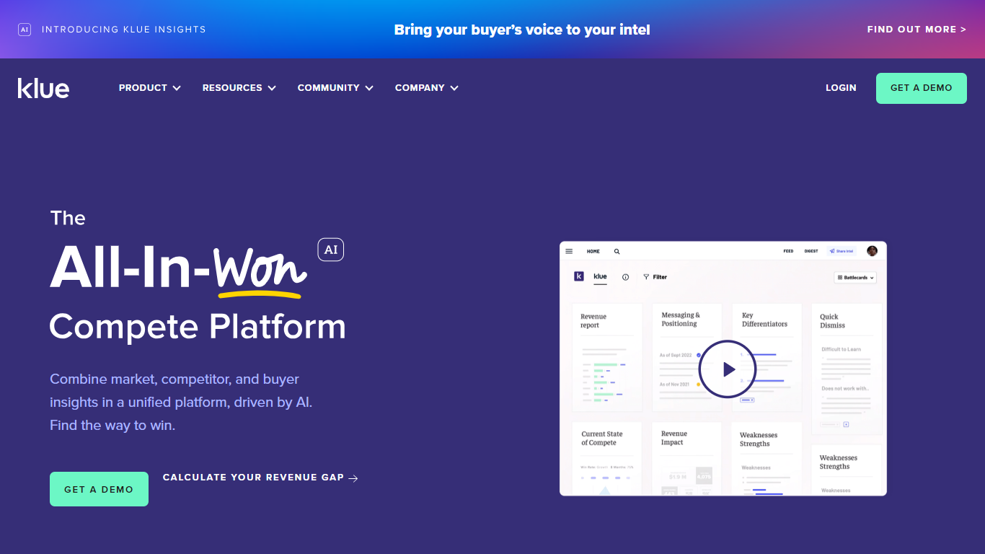This screenshot has height=554, width=985.
Task: Click the search magnifier in the preview
Action: pyautogui.click(x=617, y=251)
